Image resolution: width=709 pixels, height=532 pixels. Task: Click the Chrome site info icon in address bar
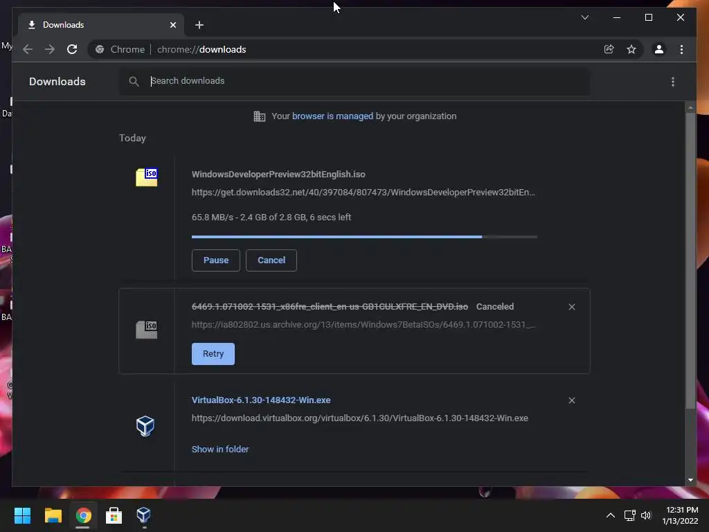[x=100, y=49]
